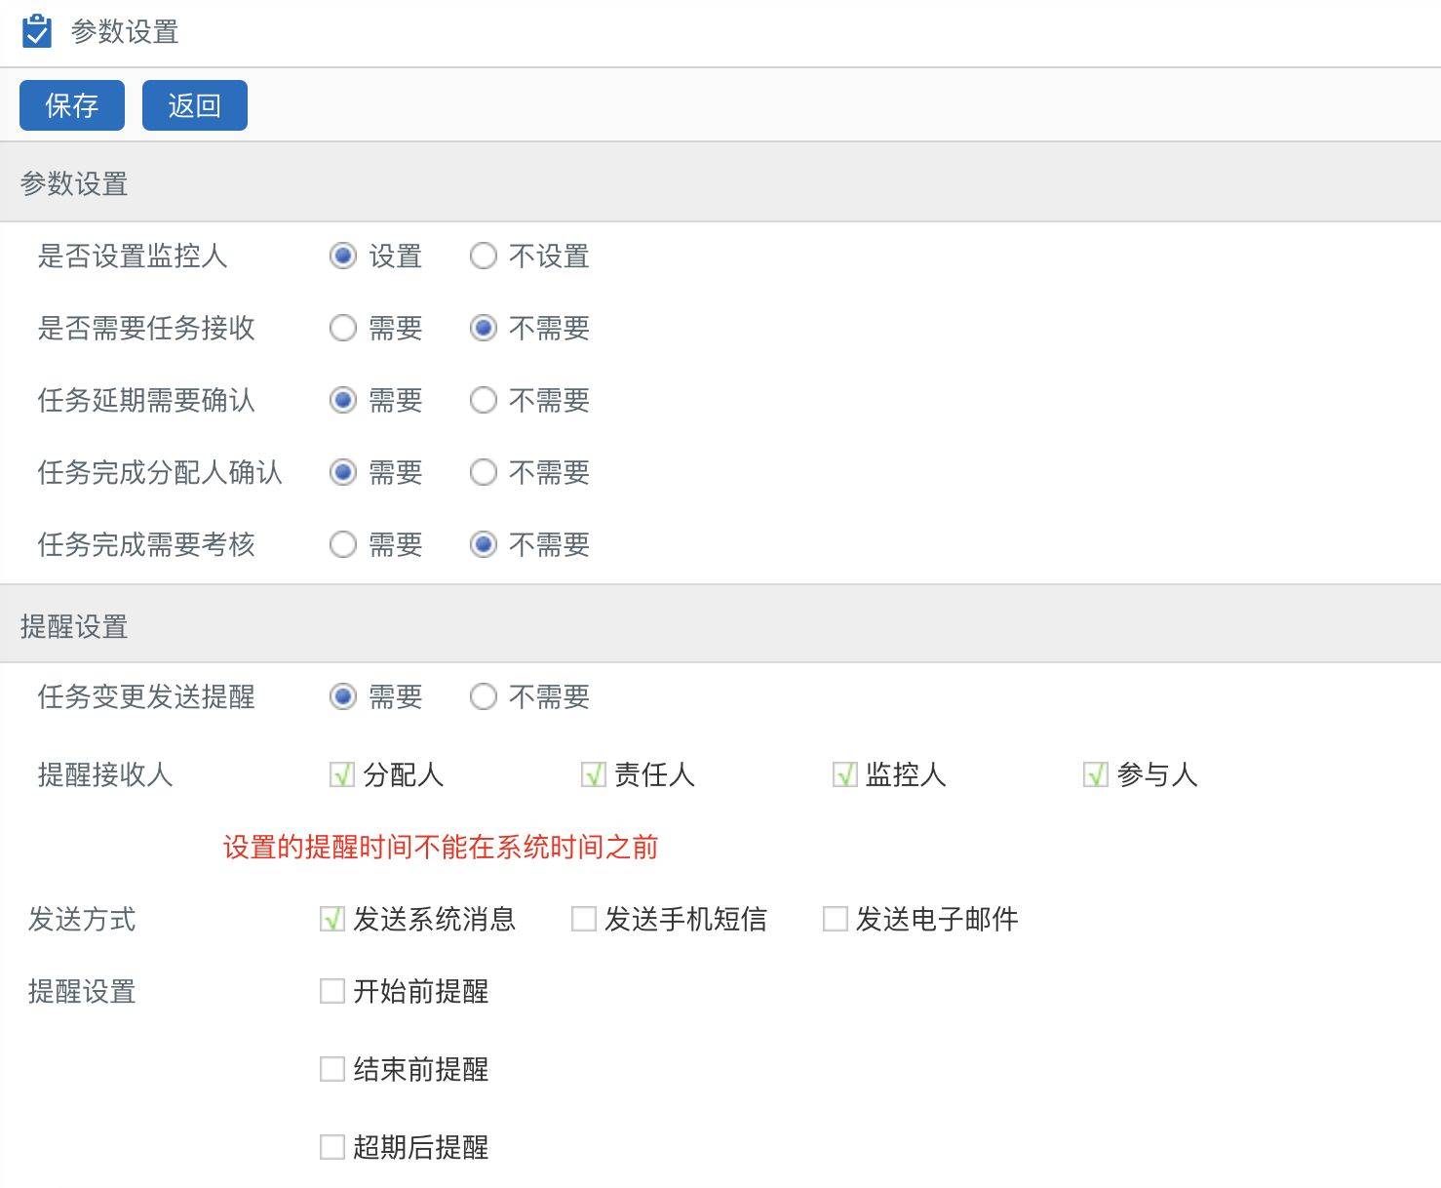Click the 返回 button

195,105
